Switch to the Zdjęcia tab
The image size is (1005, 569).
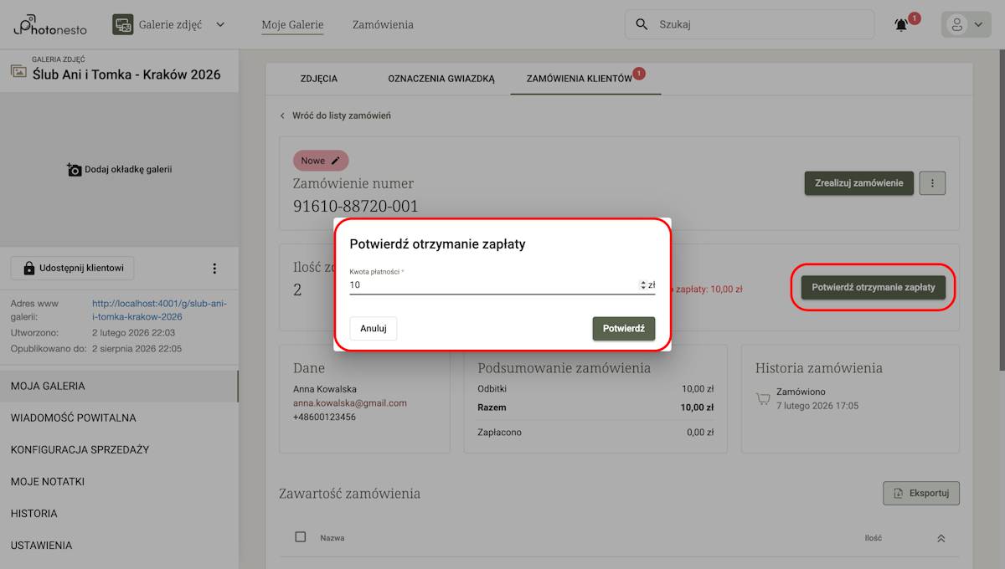[318, 79]
